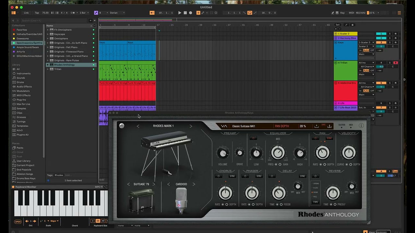Click the Save preset icon in Rhodes Anthology
Image resolution: width=415 pixels, height=233 pixels.
click(x=329, y=126)
